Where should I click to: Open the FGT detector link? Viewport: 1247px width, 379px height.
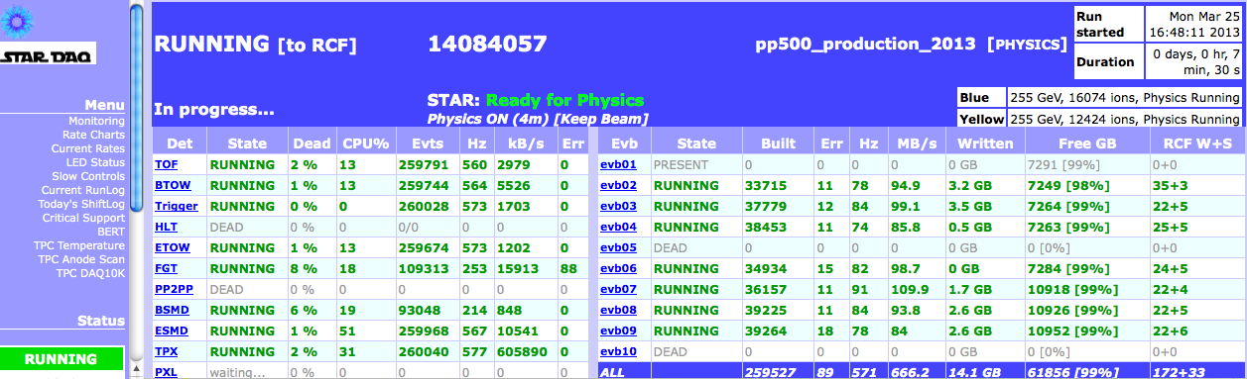point(166,267)
